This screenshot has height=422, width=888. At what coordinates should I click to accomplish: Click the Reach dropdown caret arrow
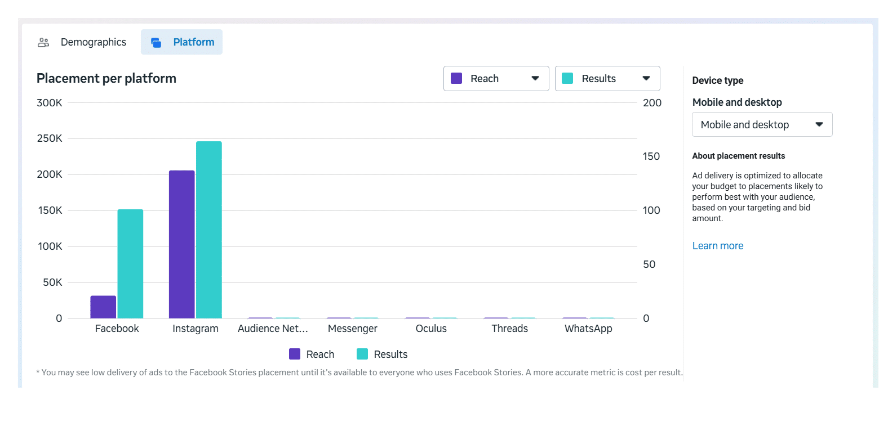tap(535, 79)
